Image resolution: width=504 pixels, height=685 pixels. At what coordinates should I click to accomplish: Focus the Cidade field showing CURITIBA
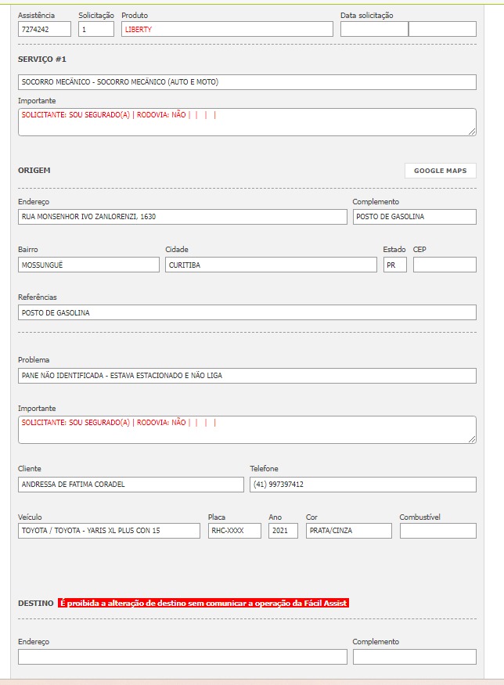271,265
